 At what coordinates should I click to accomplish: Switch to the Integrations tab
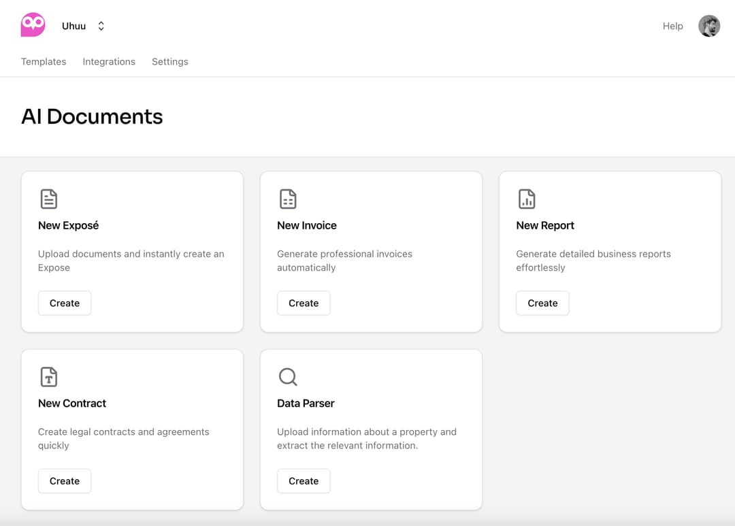pos(109,61)
